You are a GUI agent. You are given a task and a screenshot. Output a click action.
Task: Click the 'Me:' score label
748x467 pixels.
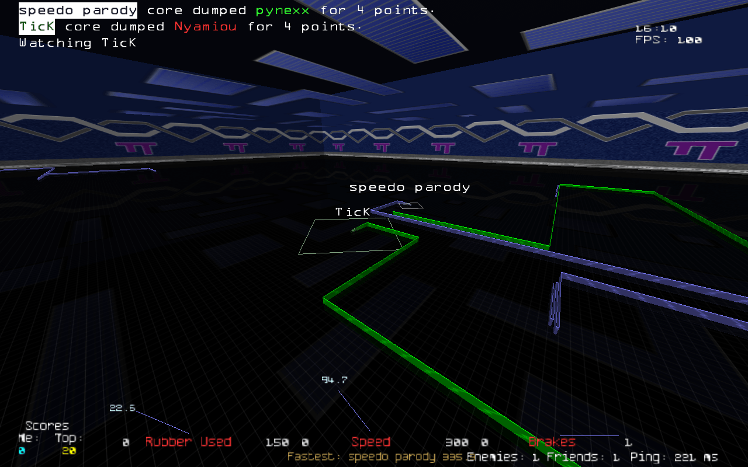click(x=29, y=438)
